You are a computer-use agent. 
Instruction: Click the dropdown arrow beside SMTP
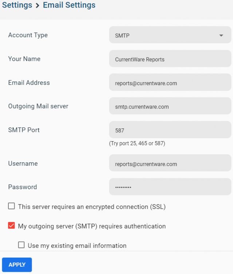[x=221, y=35]
